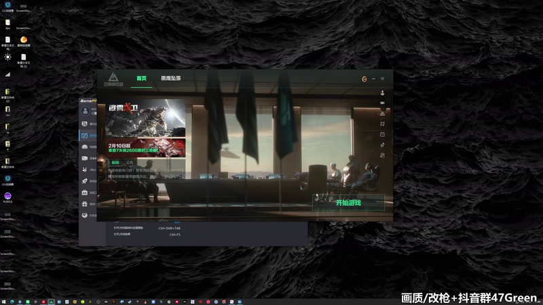543x305 pixels.
Task: Select the dps file desktop icon
Action: point(7,24)
